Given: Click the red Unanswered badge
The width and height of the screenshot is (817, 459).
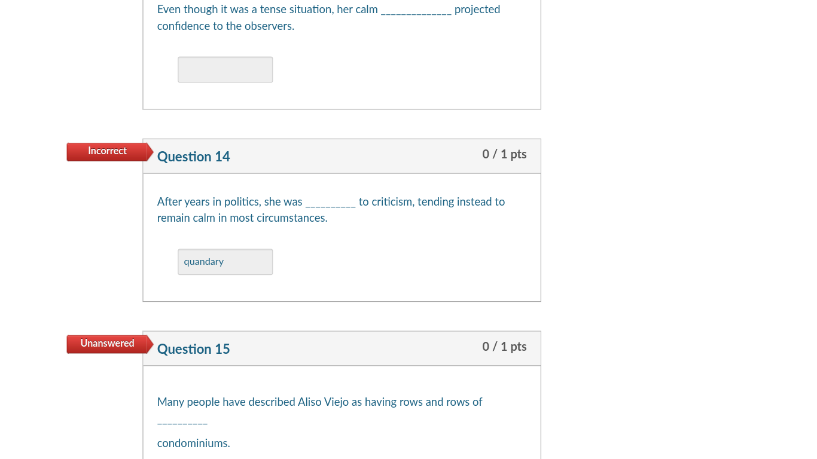Looking at the screenshot, I should pos(107,344).
